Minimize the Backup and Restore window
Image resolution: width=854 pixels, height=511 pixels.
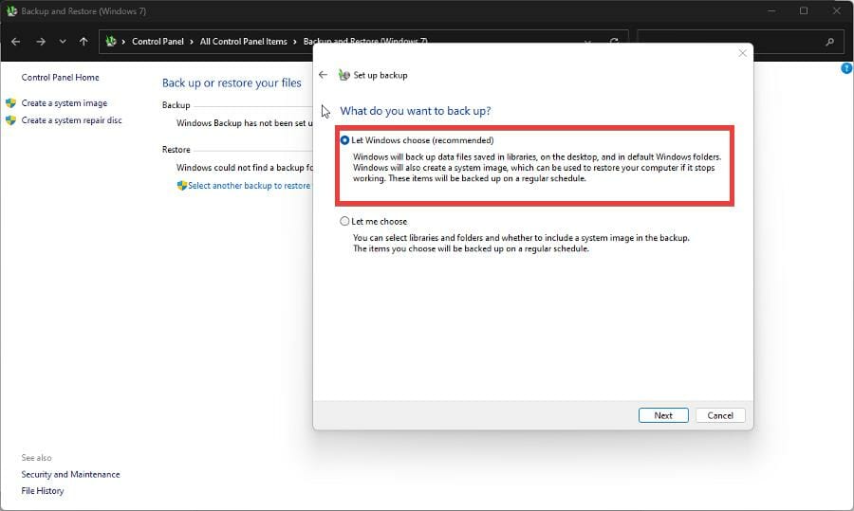click(x=771, y=10)
